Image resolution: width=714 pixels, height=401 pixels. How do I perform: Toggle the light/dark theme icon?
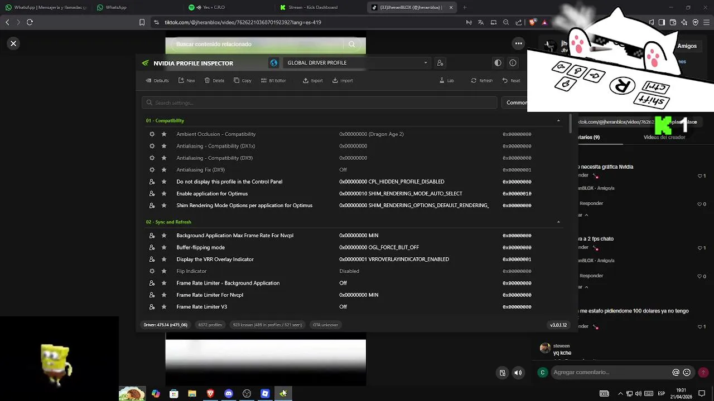click(498, 63)
